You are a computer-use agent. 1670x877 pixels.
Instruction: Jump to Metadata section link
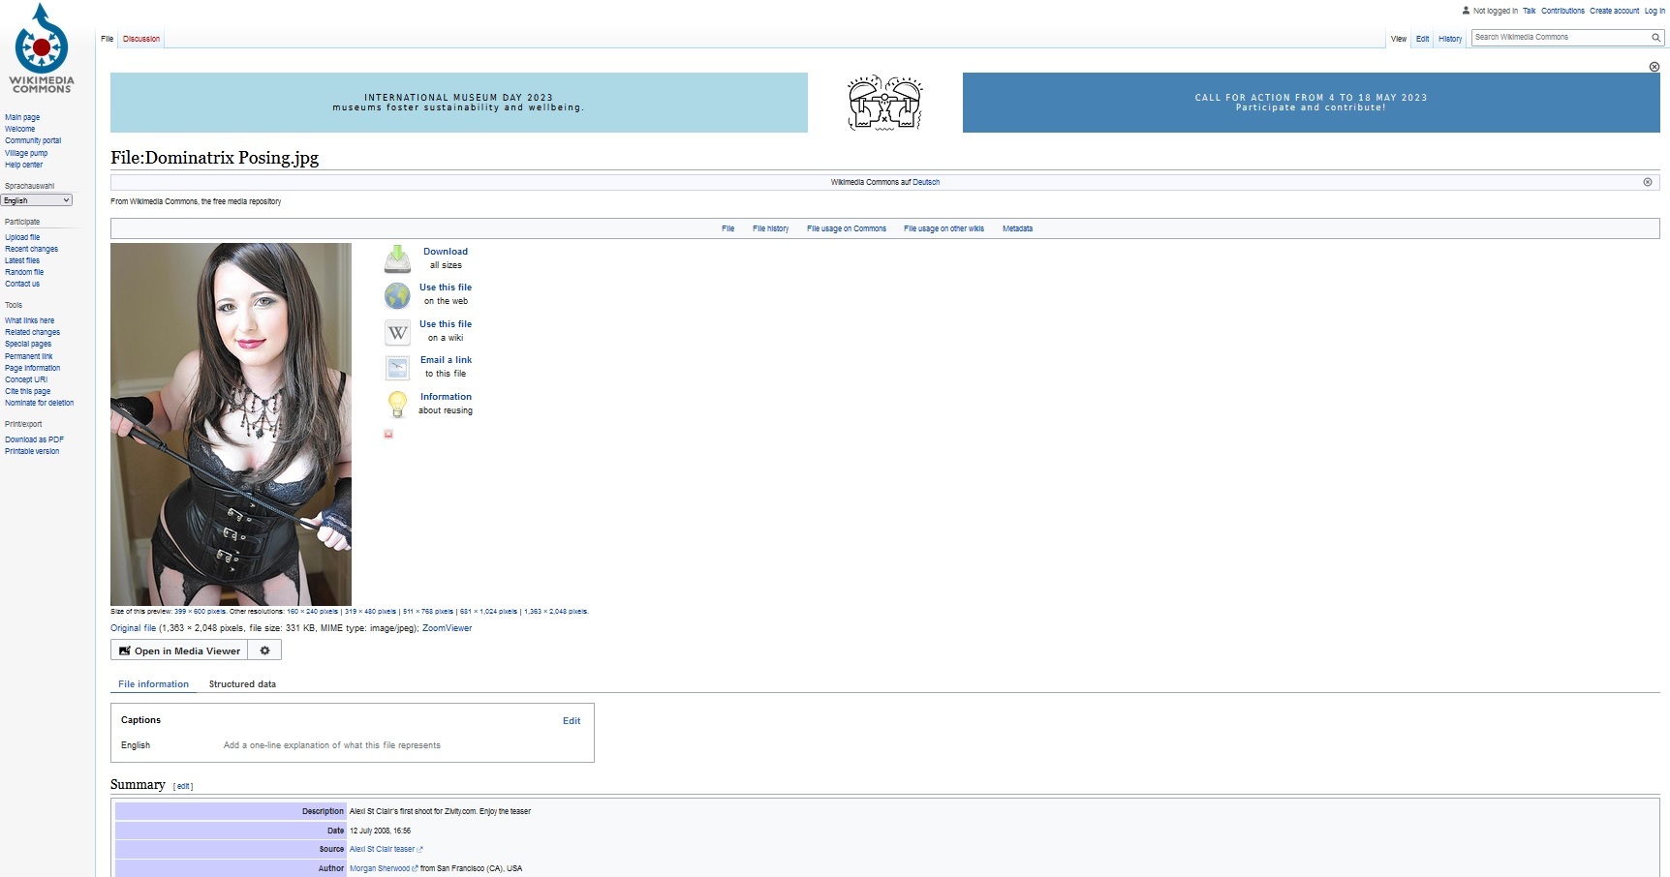pos(1017,228)
